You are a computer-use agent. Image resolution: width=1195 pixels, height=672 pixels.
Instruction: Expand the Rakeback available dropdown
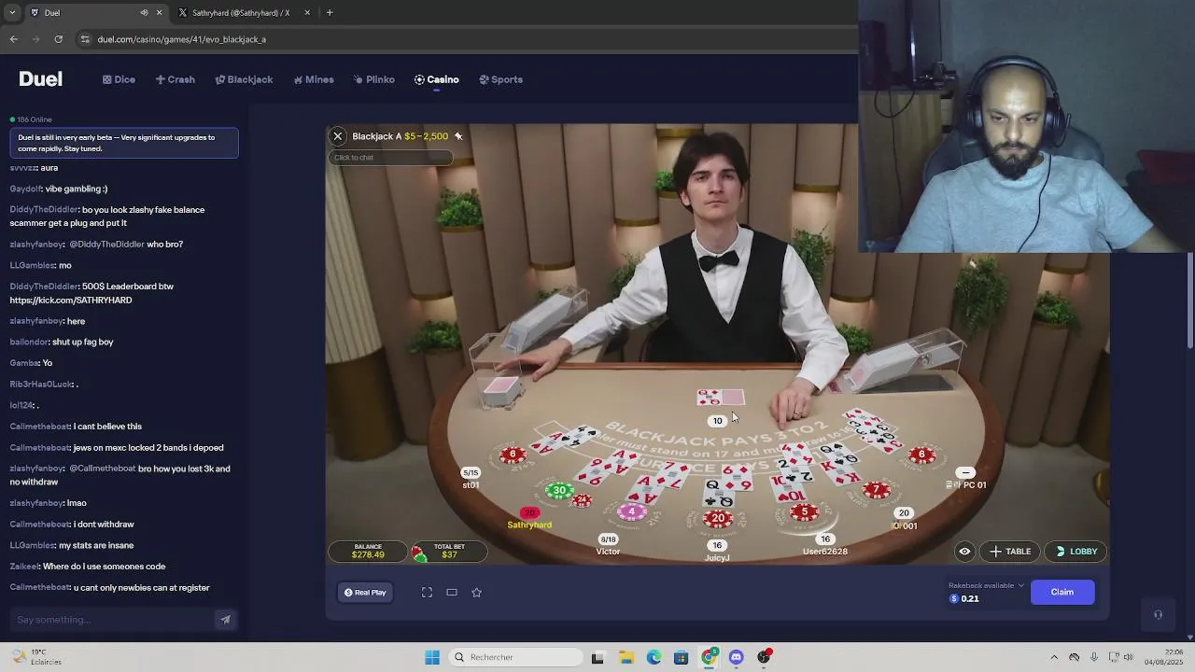(1021, 586)
